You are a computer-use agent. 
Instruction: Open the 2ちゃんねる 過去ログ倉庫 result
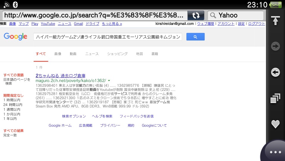tap(60, 75)
